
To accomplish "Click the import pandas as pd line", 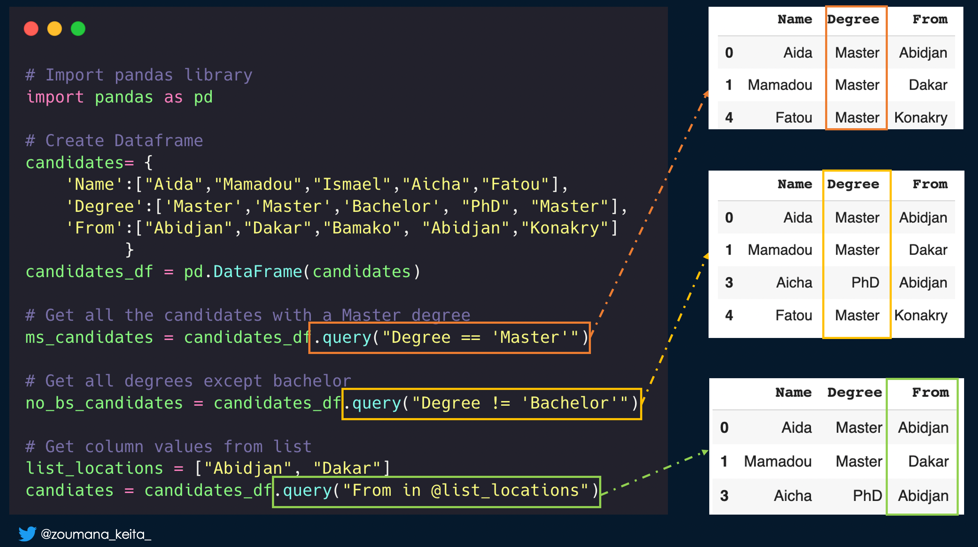I will (x=119, y=97).
